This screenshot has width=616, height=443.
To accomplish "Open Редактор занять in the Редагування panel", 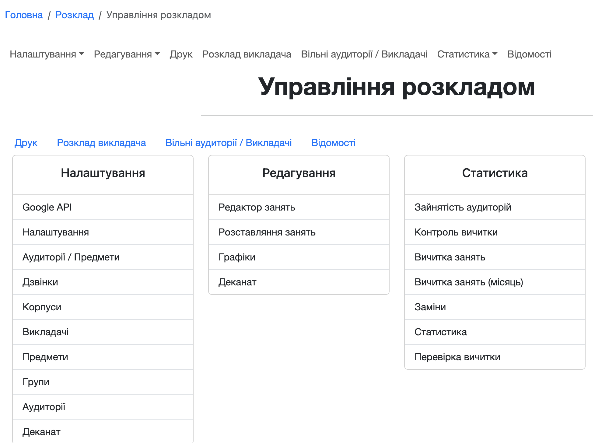I will (257, 207).
